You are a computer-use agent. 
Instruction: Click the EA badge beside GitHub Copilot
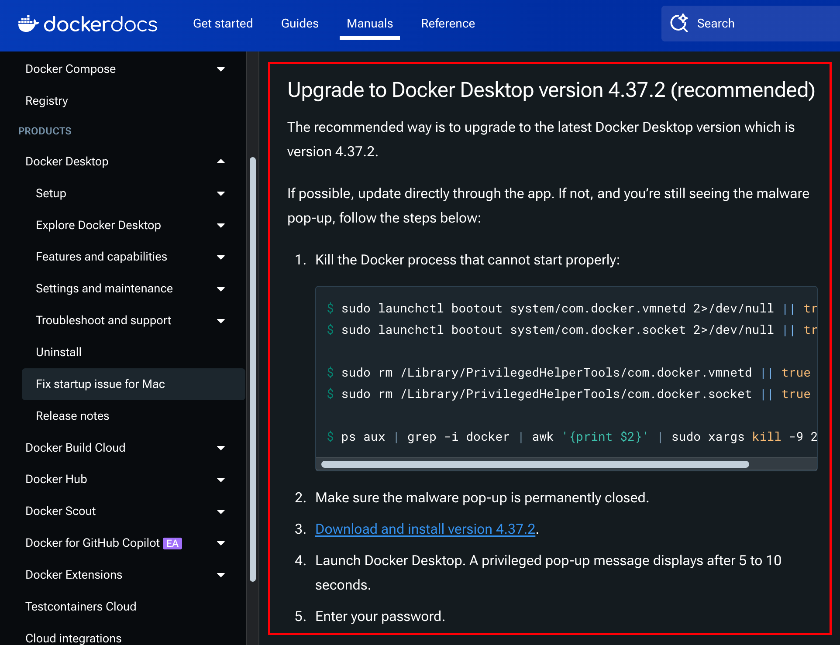pos(172,543)
